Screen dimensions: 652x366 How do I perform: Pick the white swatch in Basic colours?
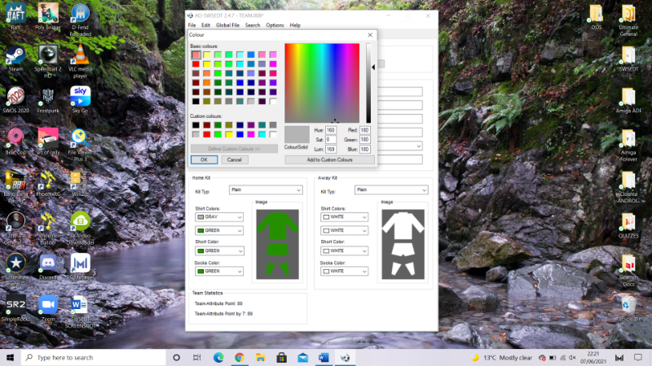point(274,102)
